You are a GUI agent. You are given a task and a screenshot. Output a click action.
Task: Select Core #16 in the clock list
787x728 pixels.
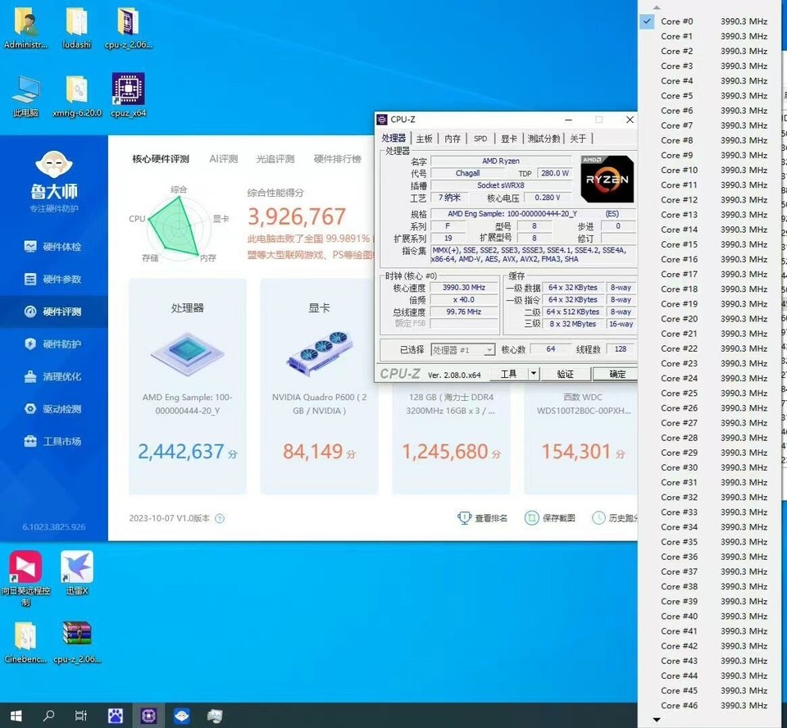(710, 259)
